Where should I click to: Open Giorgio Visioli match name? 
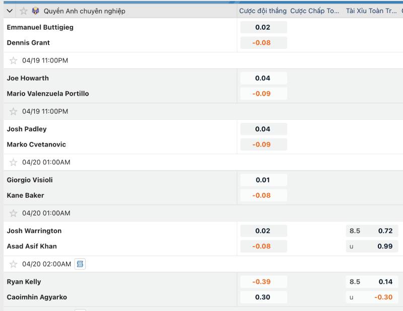click(x=30, y=180)
